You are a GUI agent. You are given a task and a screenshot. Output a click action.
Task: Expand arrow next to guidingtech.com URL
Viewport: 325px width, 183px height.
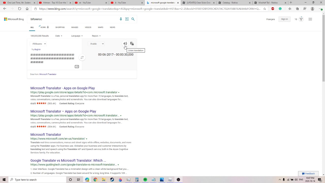click(118, 165)
